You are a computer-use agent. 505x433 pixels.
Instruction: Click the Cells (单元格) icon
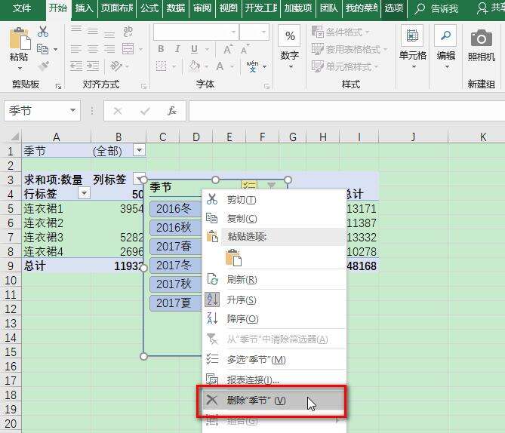[x=412, y=35]
